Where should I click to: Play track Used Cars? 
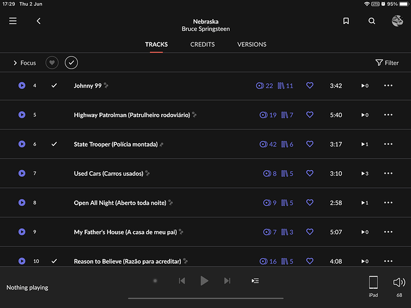22,174
